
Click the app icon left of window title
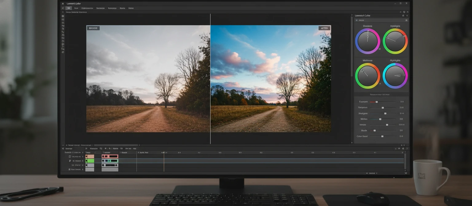pos(63,4)
